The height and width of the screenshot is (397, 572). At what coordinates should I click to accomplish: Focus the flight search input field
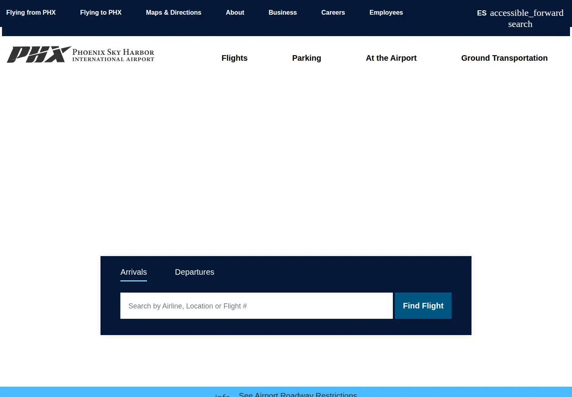[257, 306]
